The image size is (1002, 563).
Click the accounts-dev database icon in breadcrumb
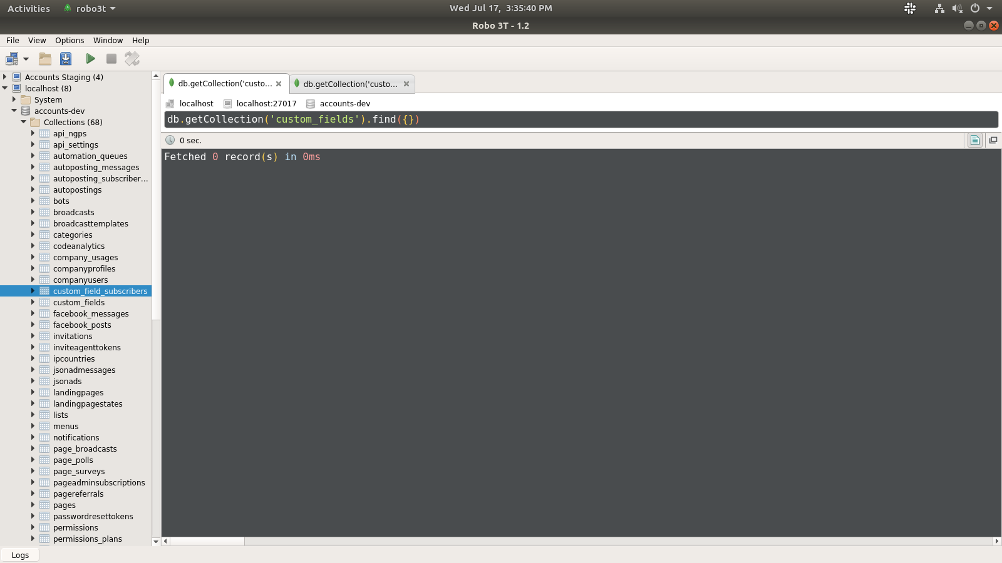pos(309,103)
